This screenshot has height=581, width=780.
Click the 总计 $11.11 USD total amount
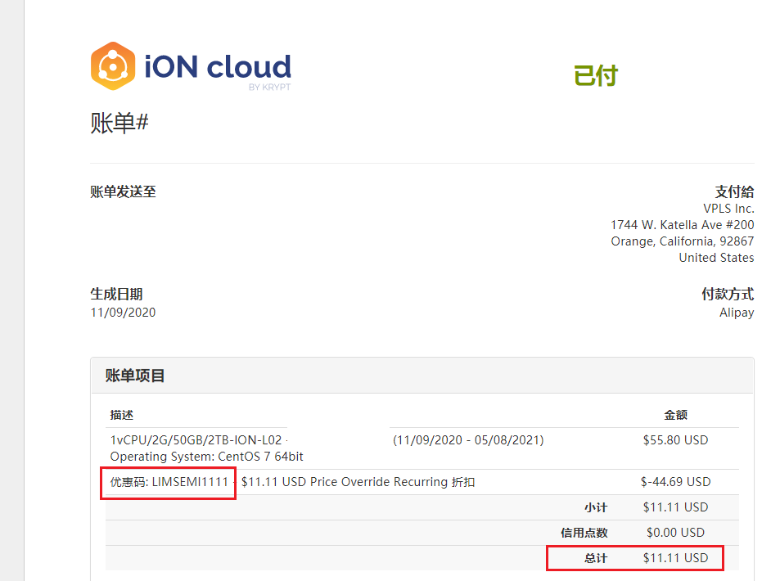tap(675, 558)
